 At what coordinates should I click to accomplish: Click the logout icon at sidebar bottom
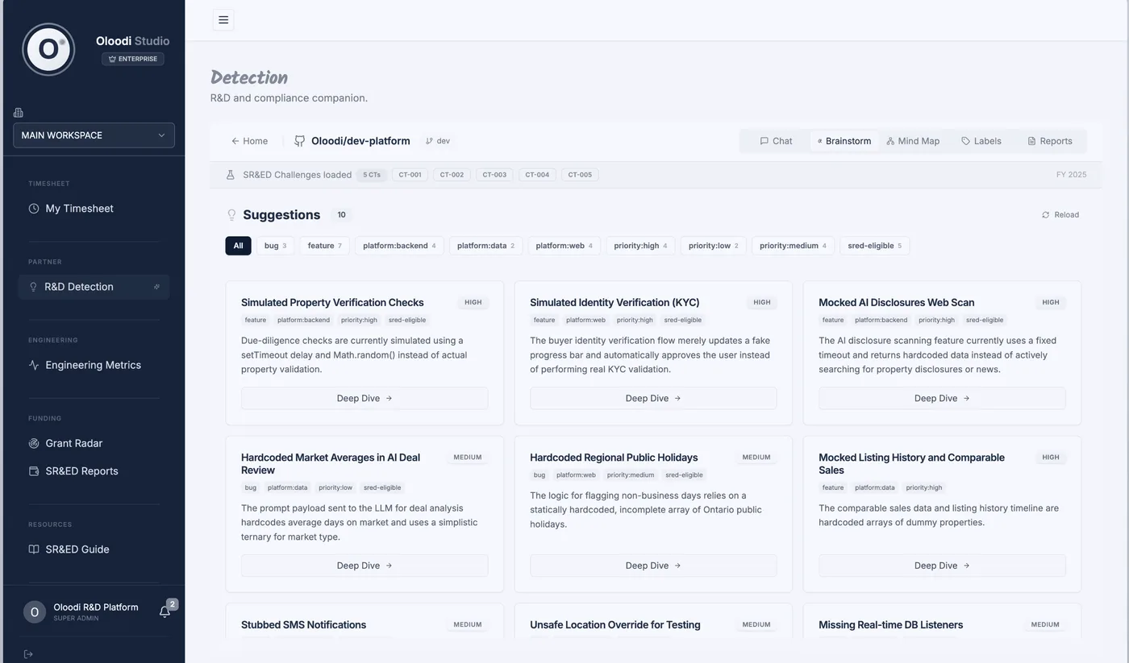(28, 654)
